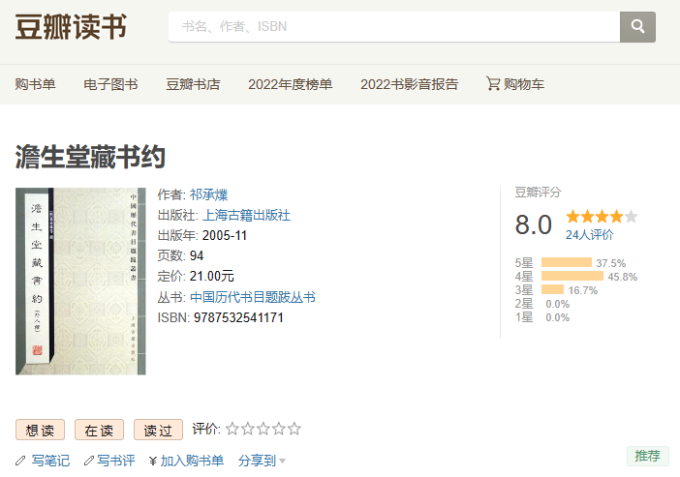Open the 电子图书 navigation item
The width and height of the screenshot is (680, 477).
110,84
